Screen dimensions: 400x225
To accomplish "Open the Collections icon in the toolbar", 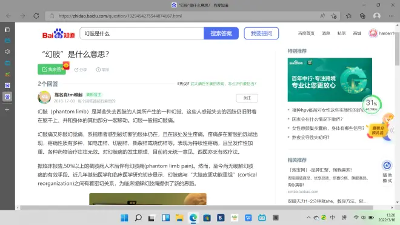I will click(x=362, y=16).
